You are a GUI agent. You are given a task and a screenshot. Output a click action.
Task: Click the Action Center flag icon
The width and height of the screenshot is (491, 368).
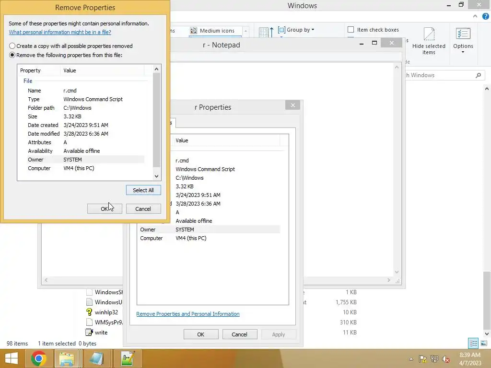pos(423,359)
